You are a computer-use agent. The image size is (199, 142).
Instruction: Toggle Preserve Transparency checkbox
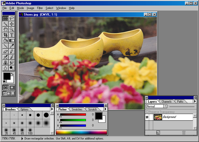click(147, 111)
